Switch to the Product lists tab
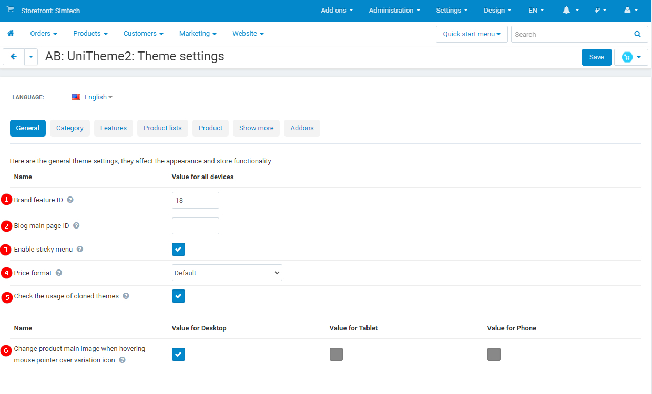652x394 pixels. pos(162,128)
